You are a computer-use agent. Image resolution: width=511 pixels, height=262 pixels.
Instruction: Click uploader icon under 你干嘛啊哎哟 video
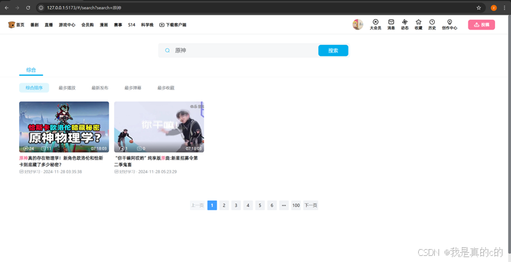(x=117, y=172)
